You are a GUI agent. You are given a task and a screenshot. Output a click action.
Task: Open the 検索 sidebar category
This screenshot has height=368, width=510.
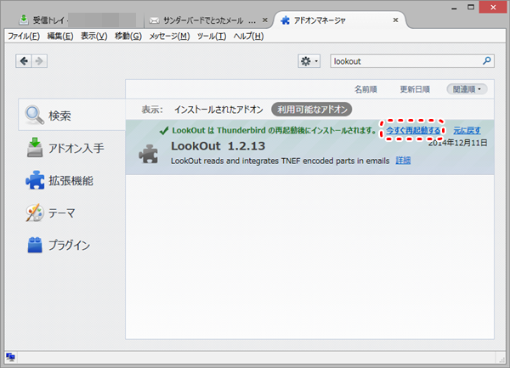click(x=72, y=116)
